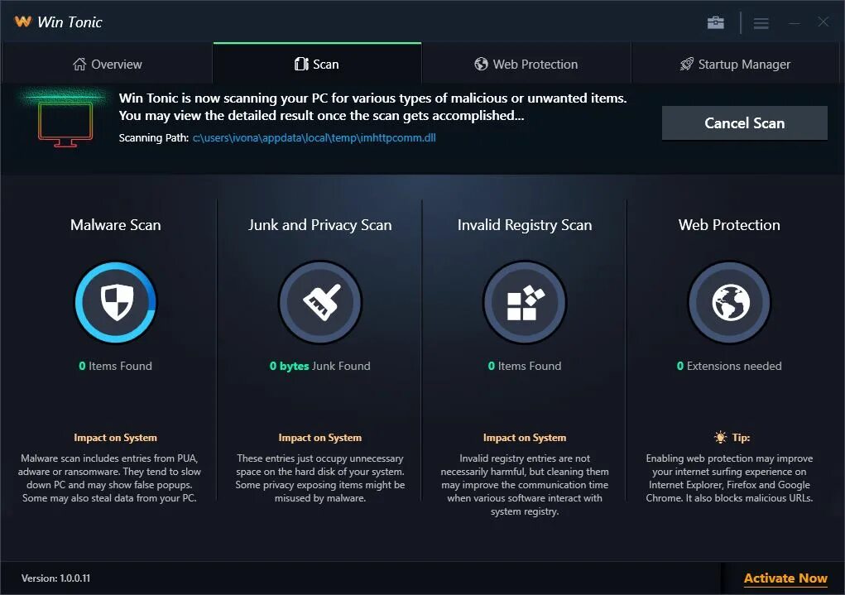Click '0 bytes Junk Found' text
This screenshot has height=595, width=845.
(320, 366)
